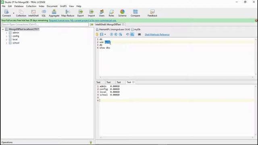Close the fourth Text result tab
The image size is (258, 145).
tap(133, 82)
